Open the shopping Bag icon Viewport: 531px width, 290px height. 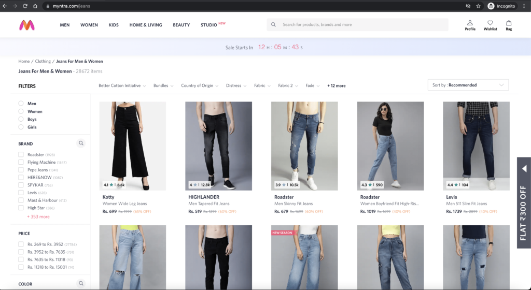pos(509,23)
